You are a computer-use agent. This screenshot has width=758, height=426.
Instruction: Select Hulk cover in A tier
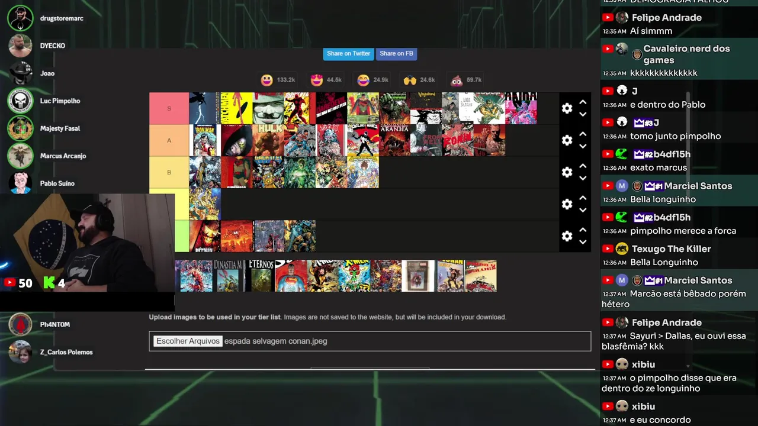(x=268, y=140)
